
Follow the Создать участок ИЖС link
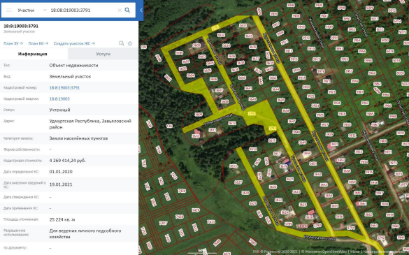74,43
